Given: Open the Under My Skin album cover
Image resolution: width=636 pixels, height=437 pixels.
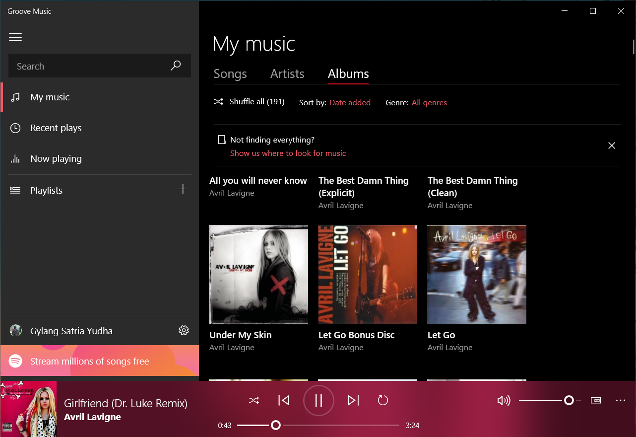Looking at the screenshot, I should 258,275.
